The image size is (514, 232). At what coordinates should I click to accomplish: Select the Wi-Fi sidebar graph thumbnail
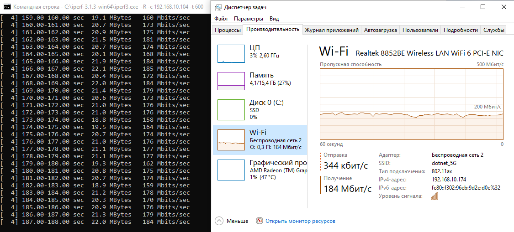click(231, 140)
